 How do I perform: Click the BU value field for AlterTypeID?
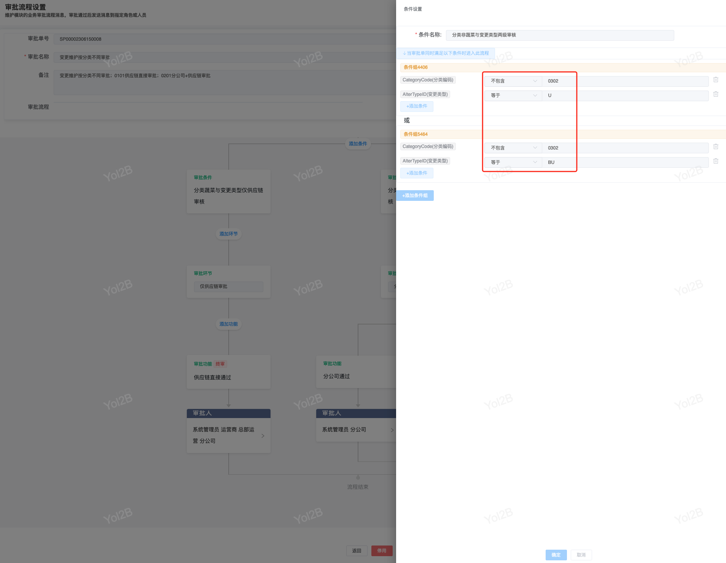[x=625, y=162]
